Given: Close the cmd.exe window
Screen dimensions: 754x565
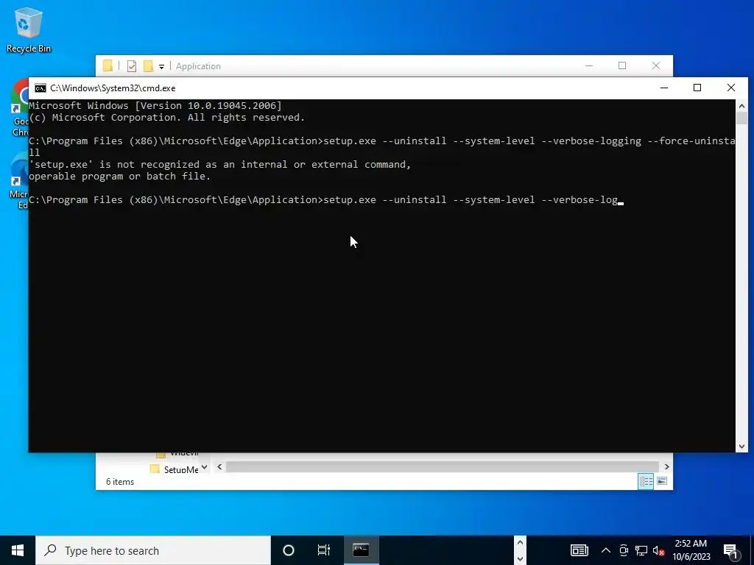Looking at the screenshot, I should [x=731, y=88].
